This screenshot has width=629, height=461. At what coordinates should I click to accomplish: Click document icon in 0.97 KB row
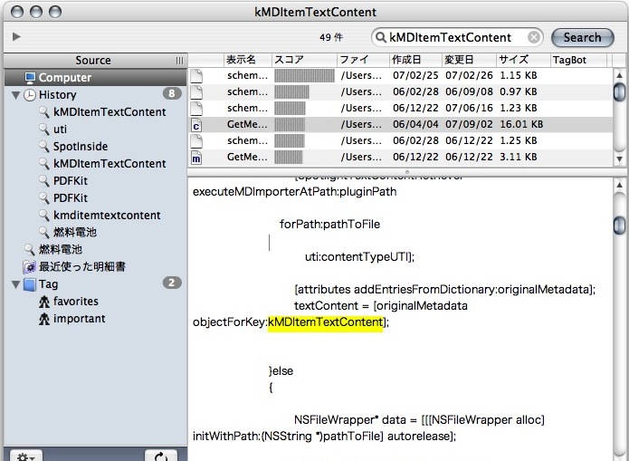coord(196,92)
